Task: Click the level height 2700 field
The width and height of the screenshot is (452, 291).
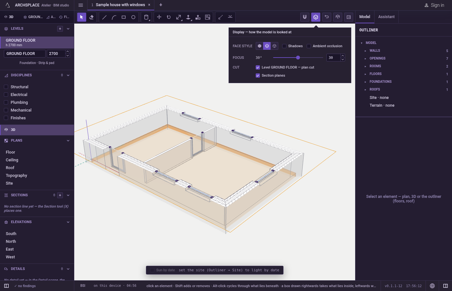Action: click(56, 54)
